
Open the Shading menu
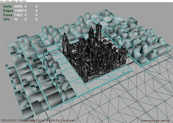[x=7, y=1]
